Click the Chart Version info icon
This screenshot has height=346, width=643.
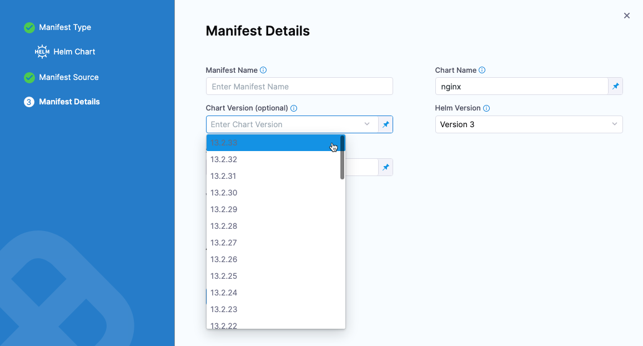click(294, 108)
